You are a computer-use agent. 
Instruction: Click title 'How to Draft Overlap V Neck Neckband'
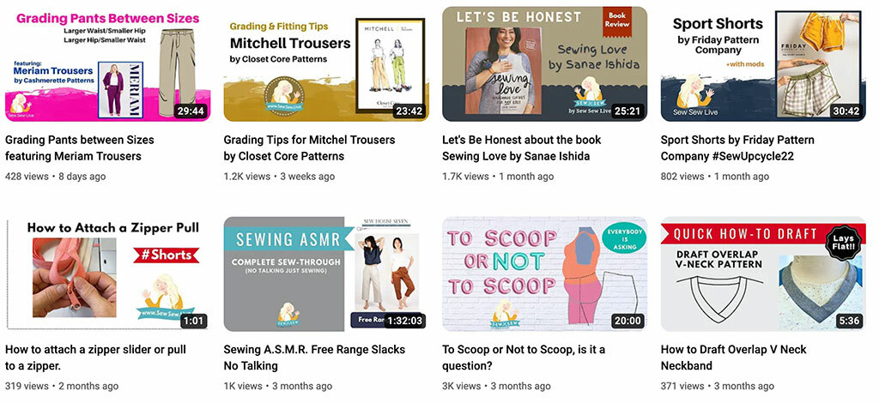[734, 358]
